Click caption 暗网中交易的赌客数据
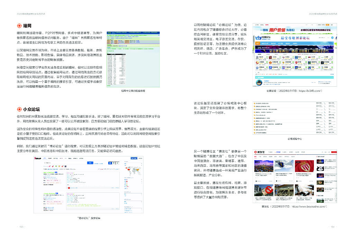This screenshot has height=240, width=354. (133, 91)
